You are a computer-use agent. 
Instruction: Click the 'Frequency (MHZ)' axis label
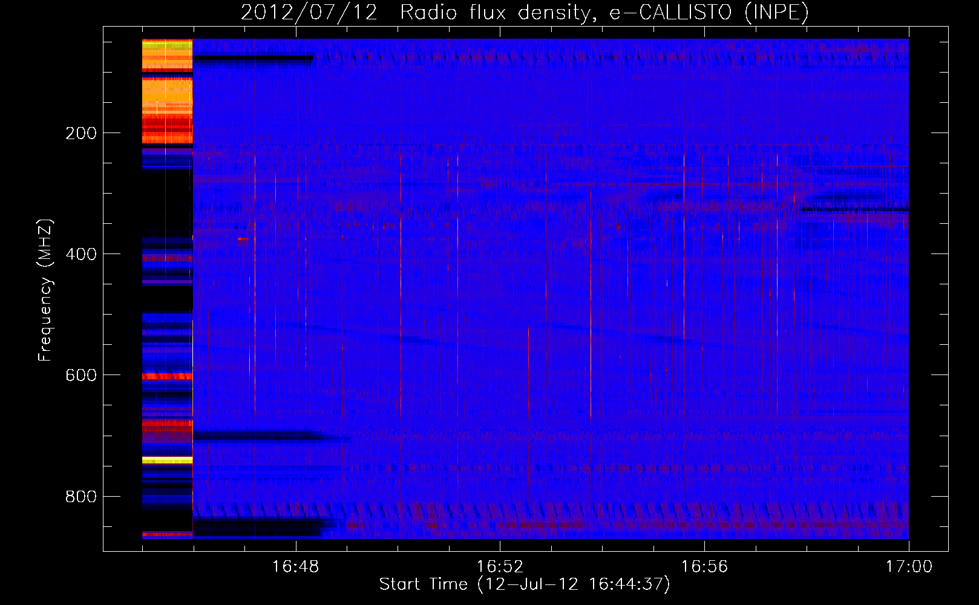[x=45, y=290]
